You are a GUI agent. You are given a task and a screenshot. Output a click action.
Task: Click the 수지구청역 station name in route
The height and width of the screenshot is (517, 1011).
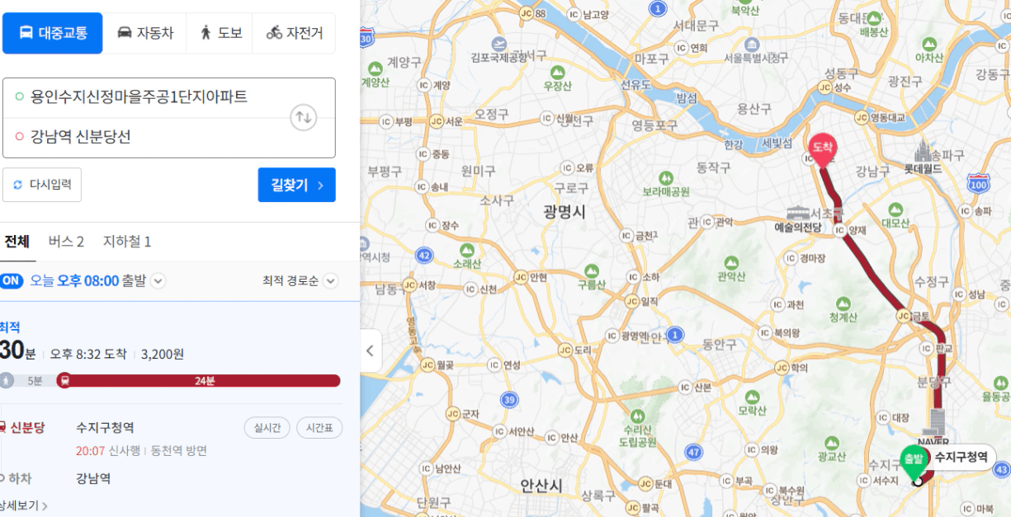105,427
